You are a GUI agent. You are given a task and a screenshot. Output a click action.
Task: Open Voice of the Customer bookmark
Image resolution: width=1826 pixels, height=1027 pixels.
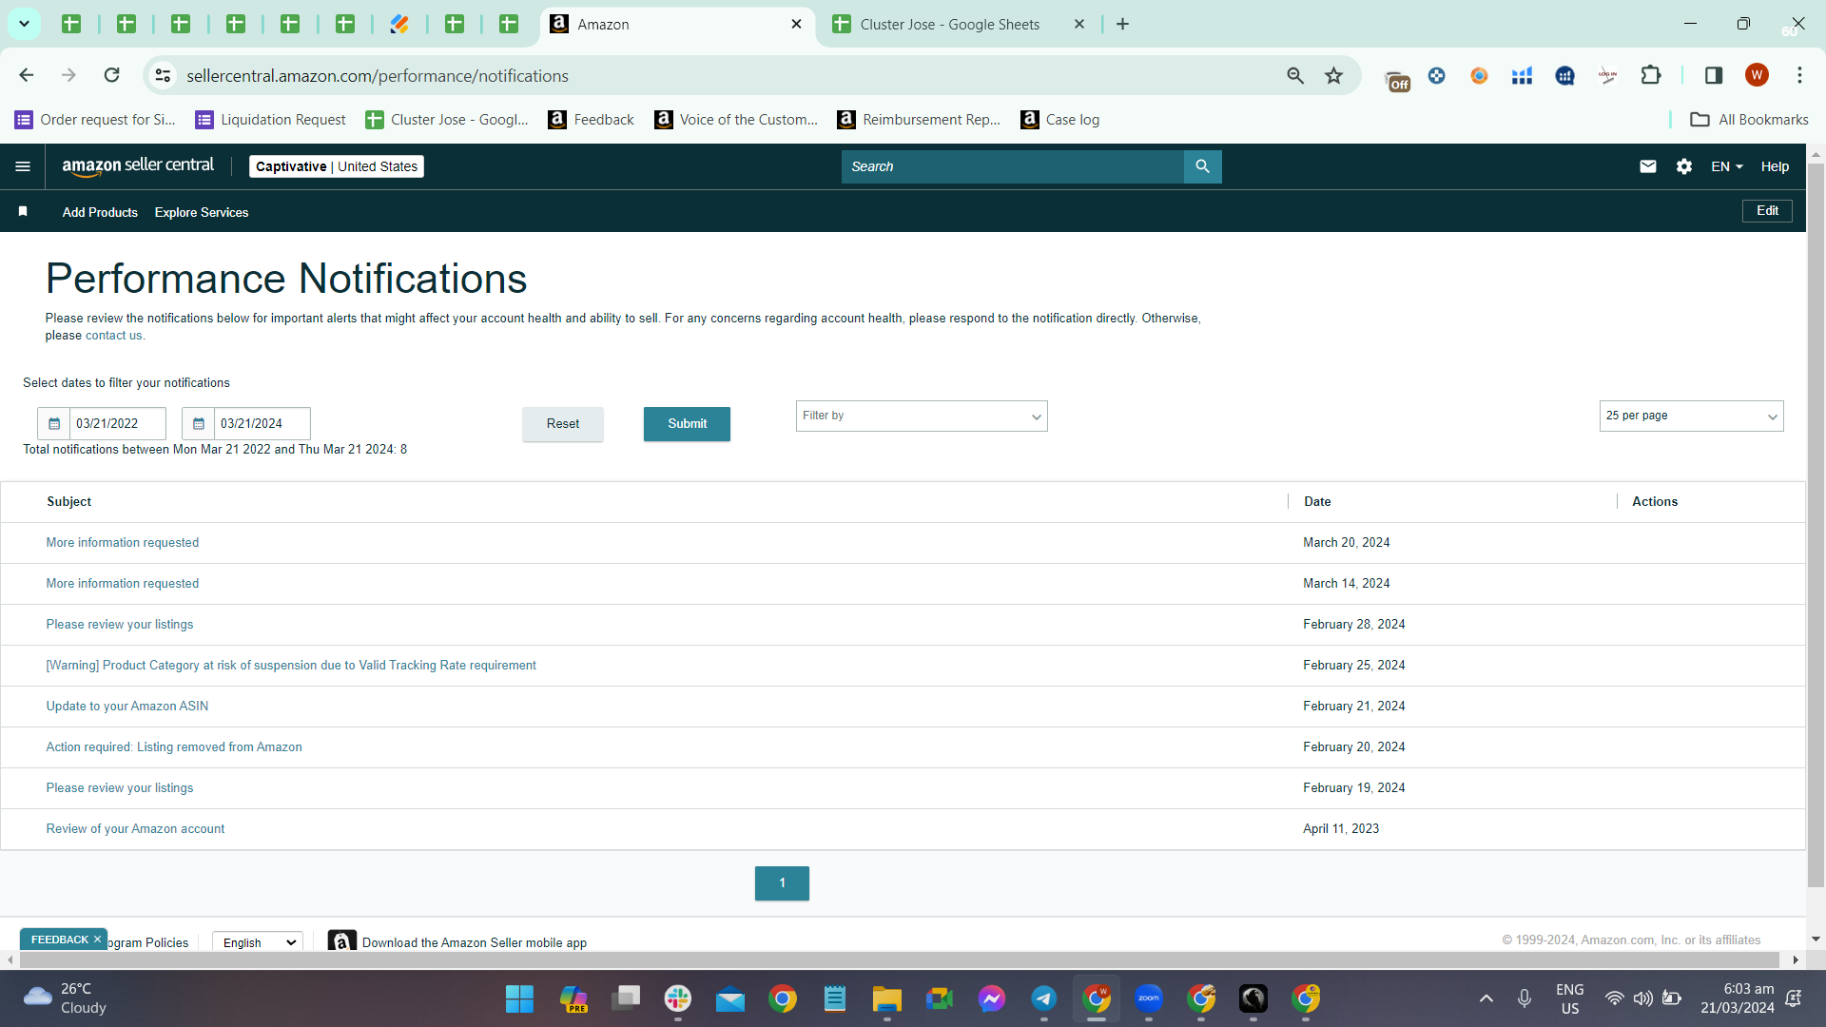pyautogui.click(x=736, y=120)
